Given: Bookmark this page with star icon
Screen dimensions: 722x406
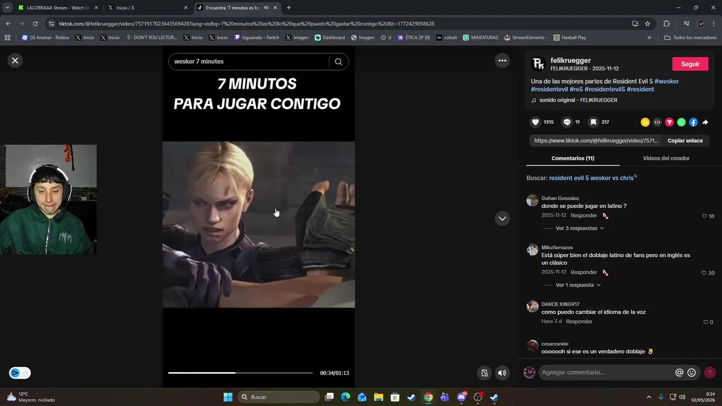Looking at the screenshot, I should tap(648, 24).
